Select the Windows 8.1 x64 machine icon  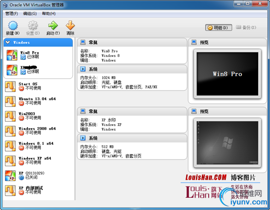tap(10, 146)
